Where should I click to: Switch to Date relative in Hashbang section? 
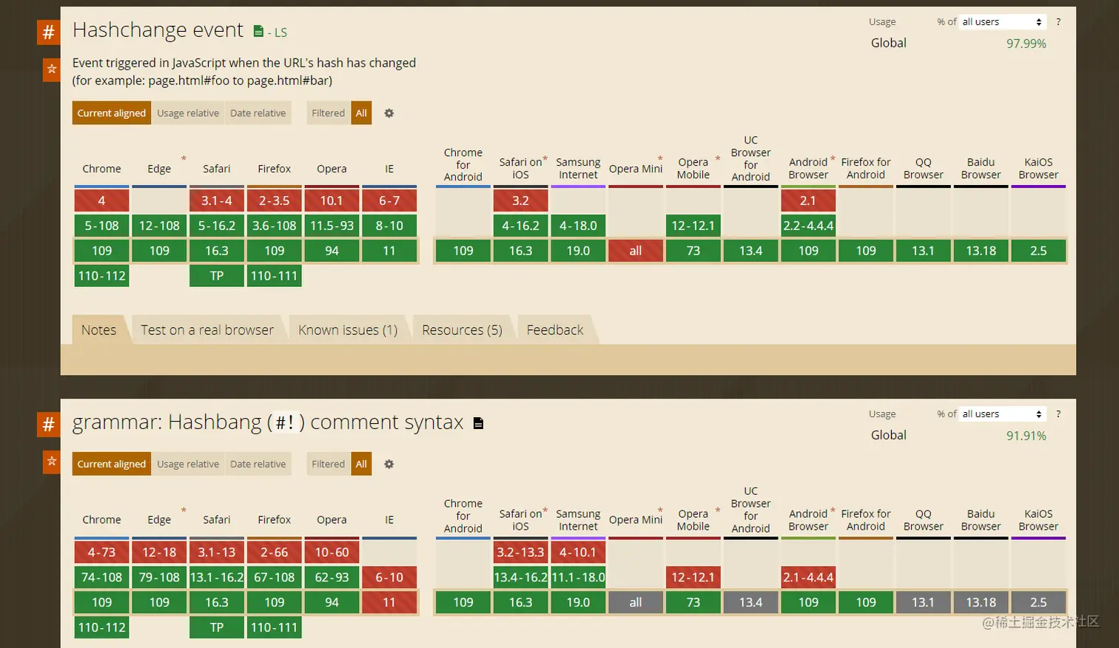tap(258, 464)
